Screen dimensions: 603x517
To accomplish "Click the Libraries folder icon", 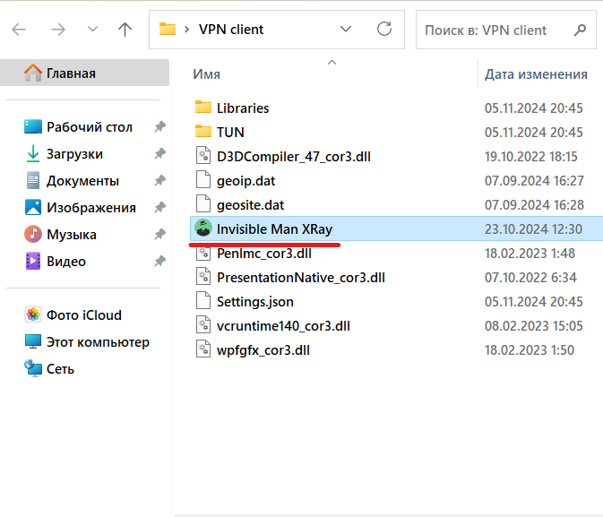I will (203, 107).
